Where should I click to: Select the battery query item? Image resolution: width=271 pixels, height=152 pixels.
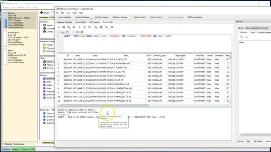[48, 85]
